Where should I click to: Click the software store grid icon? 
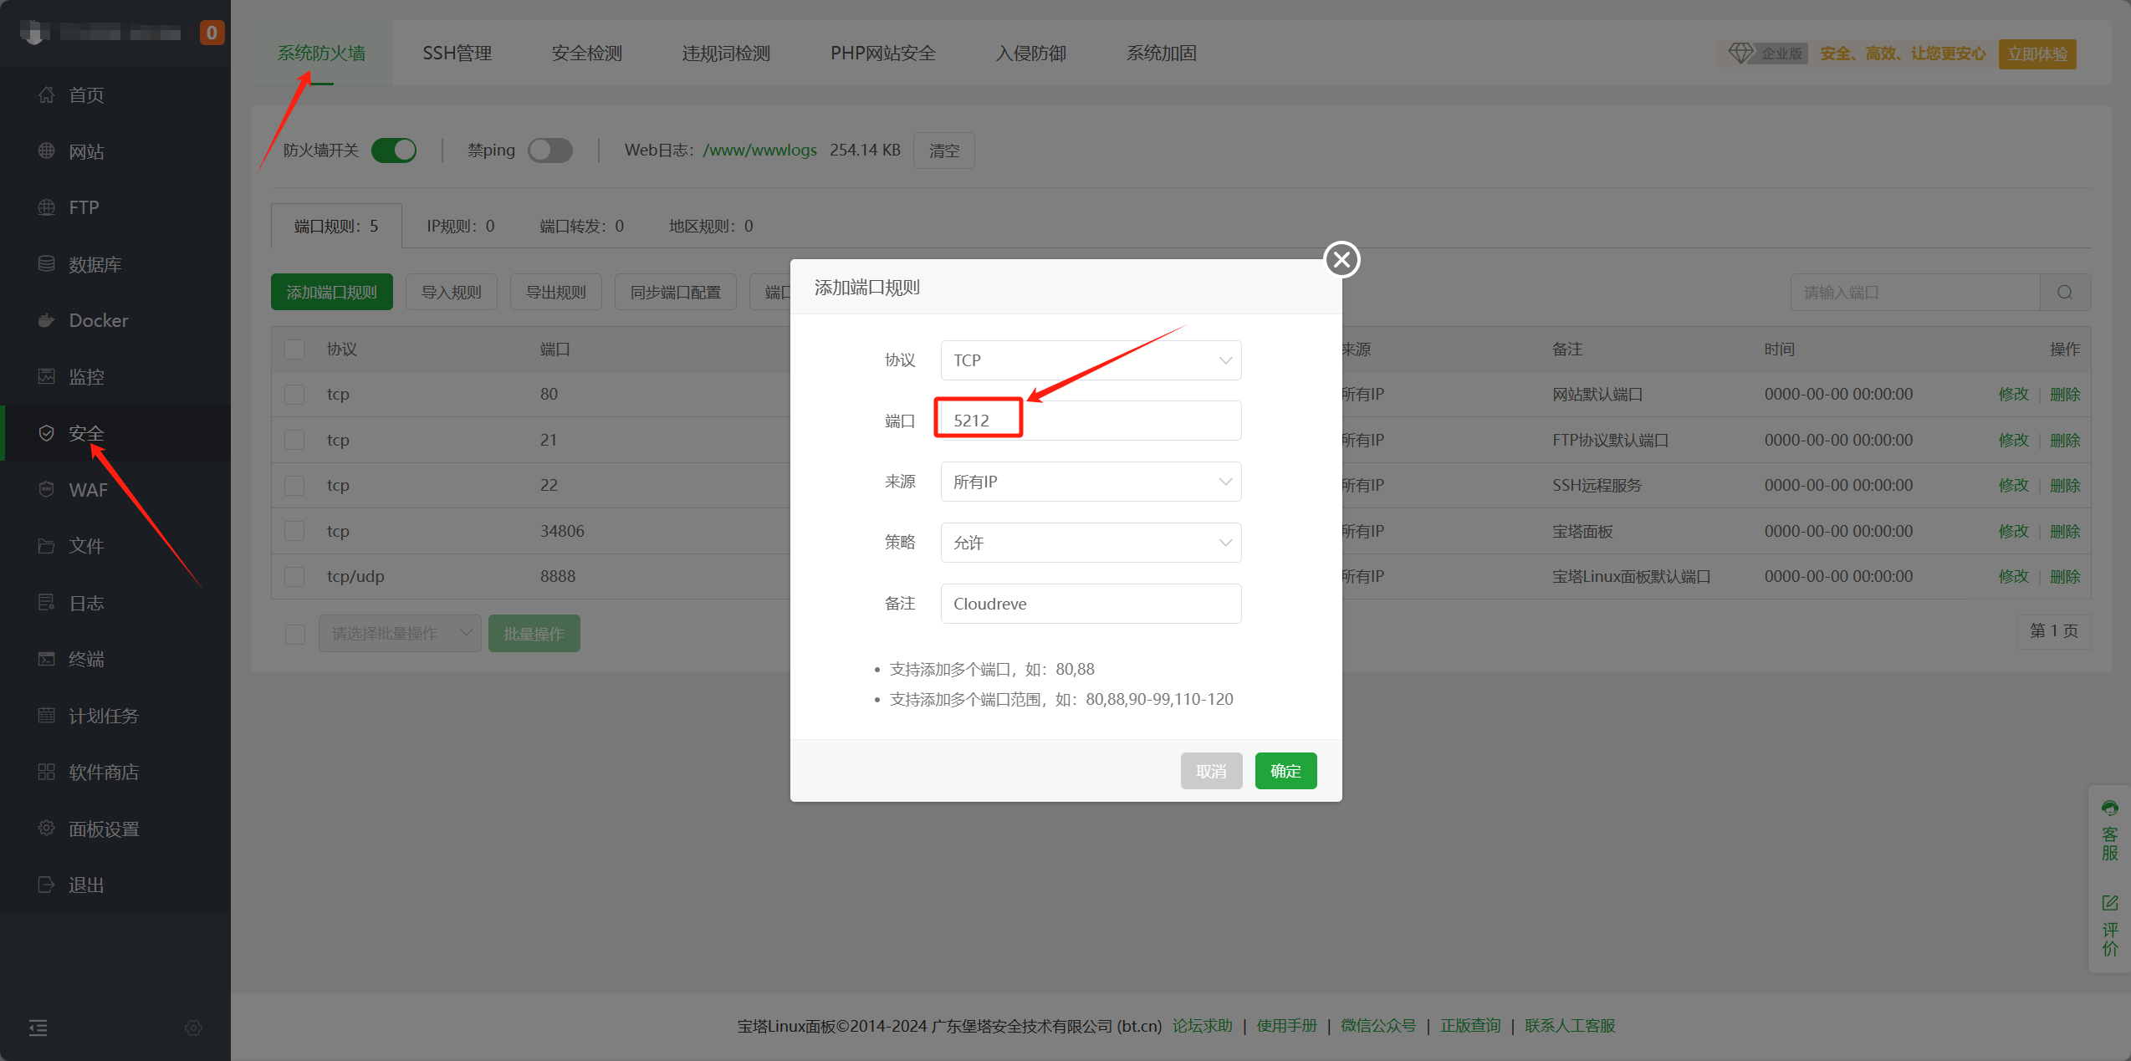point(47,772)
